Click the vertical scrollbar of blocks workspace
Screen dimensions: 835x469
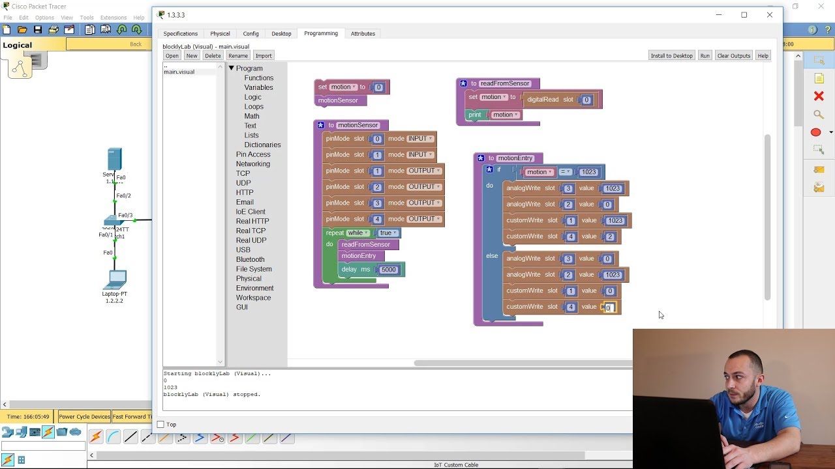pyautogui.click(x=767, y=217)
